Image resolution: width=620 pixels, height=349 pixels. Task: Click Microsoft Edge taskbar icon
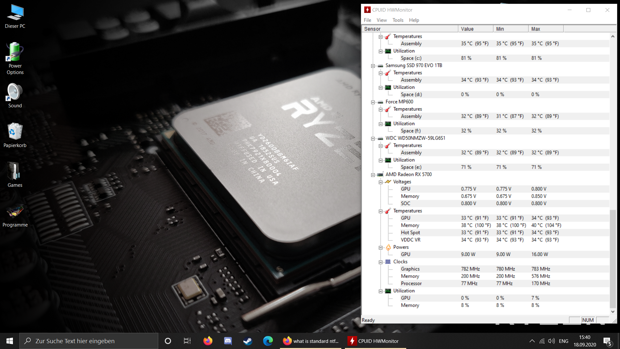268,341
